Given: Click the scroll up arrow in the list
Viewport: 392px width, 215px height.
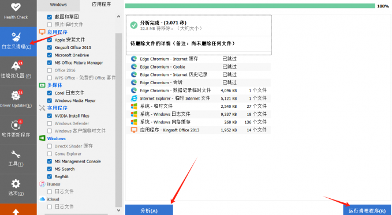Looking at the screenshot, I should (x=118, y=17).
